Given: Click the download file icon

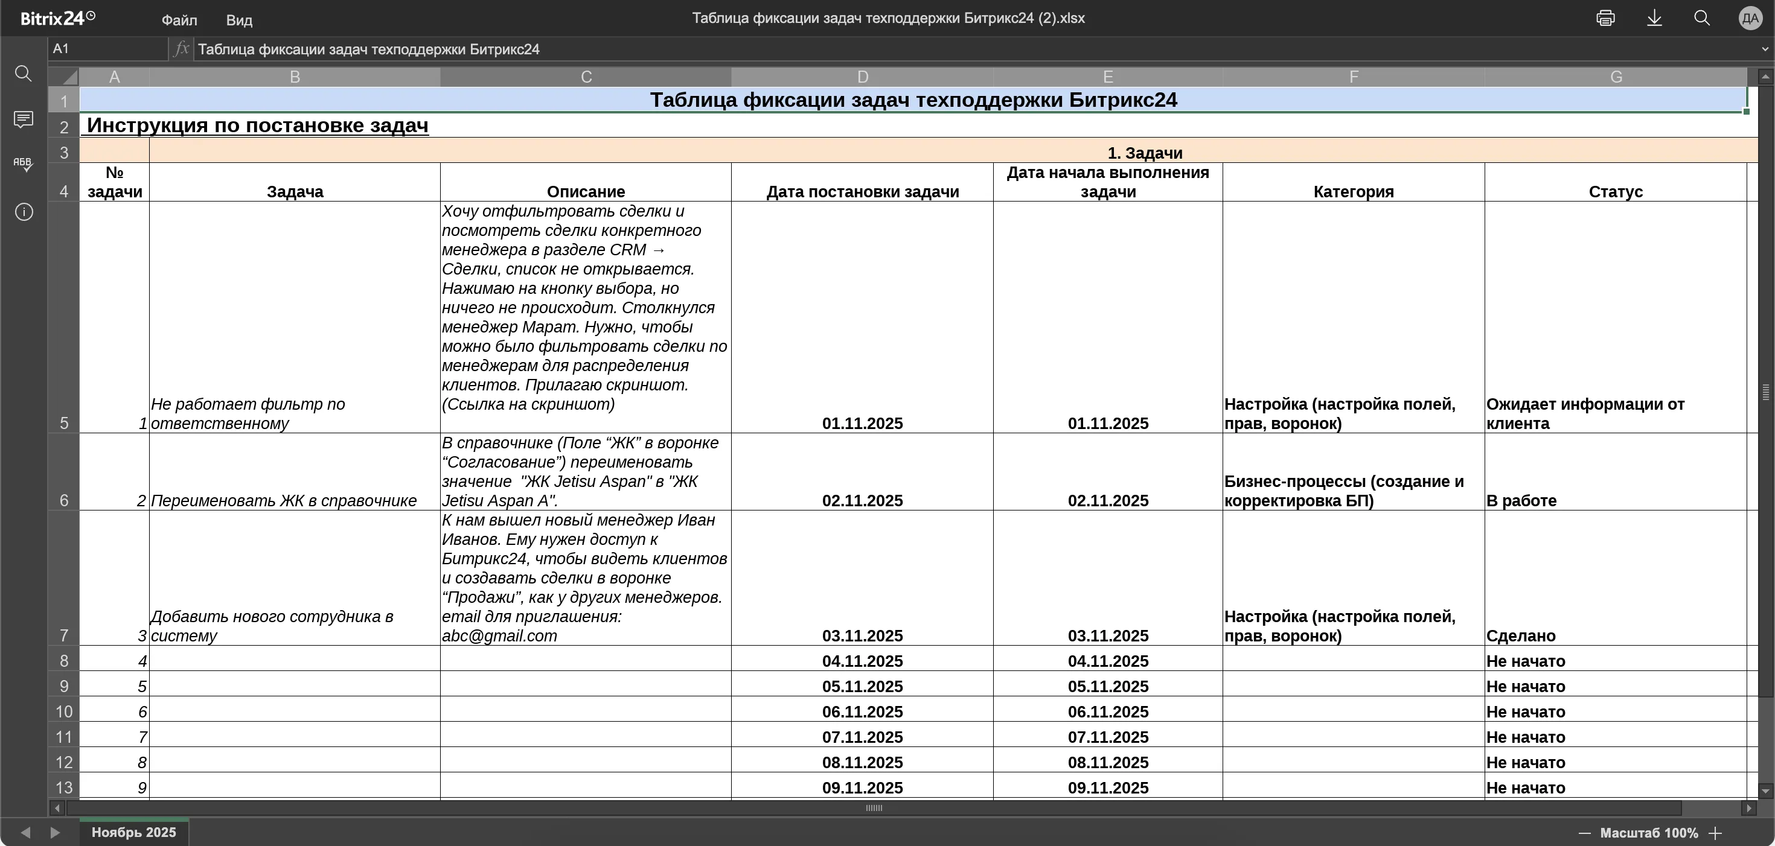Looking at the screenshot, I should pos(1654,19).
